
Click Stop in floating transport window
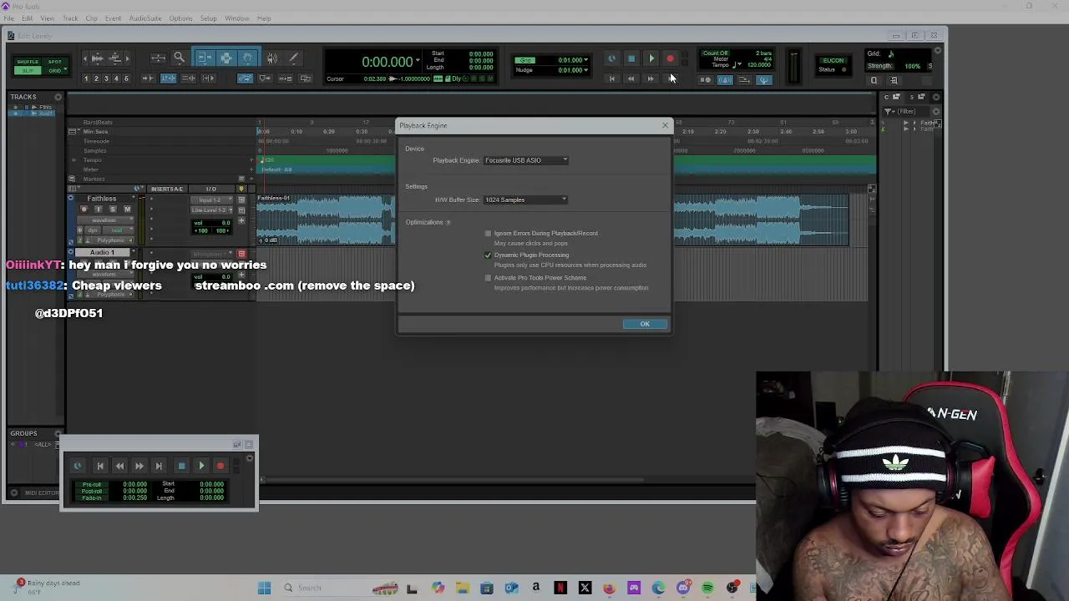[181, 467]
